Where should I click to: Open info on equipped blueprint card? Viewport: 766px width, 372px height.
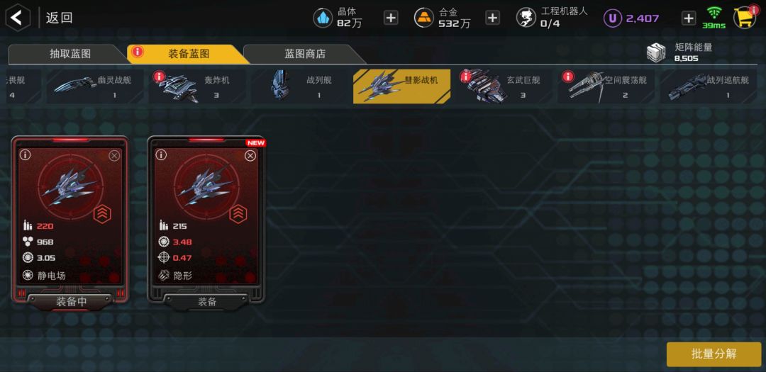pyautogui.click(x=25, y=155)
